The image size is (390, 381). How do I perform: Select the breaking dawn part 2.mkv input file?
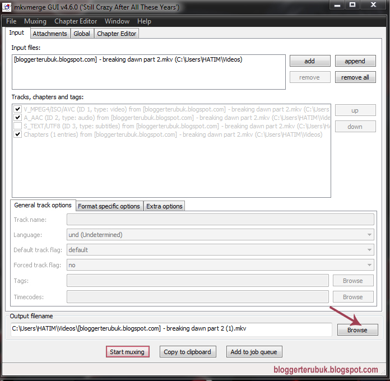coord(128,59)
